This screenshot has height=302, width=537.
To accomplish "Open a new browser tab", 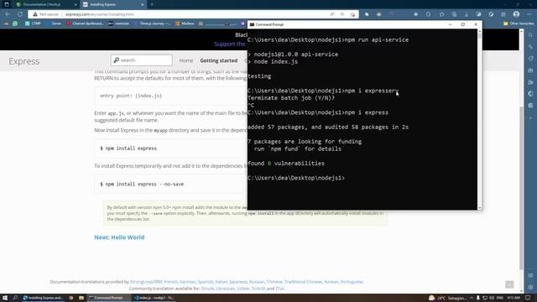I will [x=152, y=4].
